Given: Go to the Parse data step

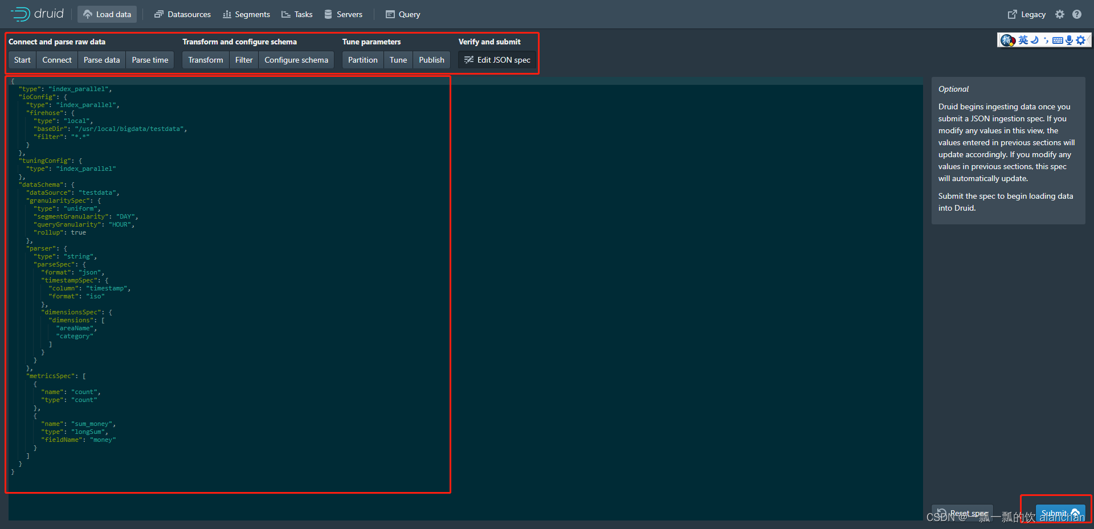Looking at the screenshot, I should pyautogui.click(x=101, y=60).
